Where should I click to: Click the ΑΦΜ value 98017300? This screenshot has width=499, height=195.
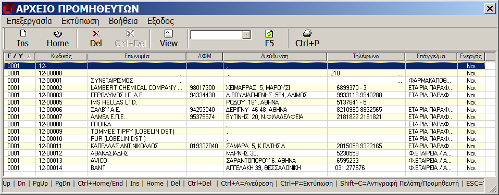coord(202,88)
